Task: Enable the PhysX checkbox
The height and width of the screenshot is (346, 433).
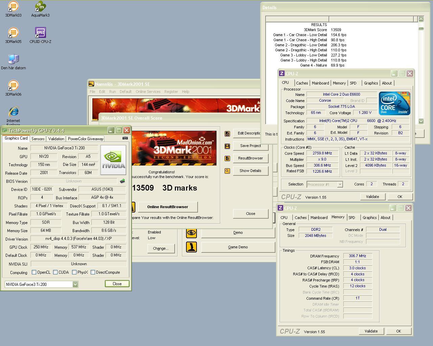Action: (74, 272)
